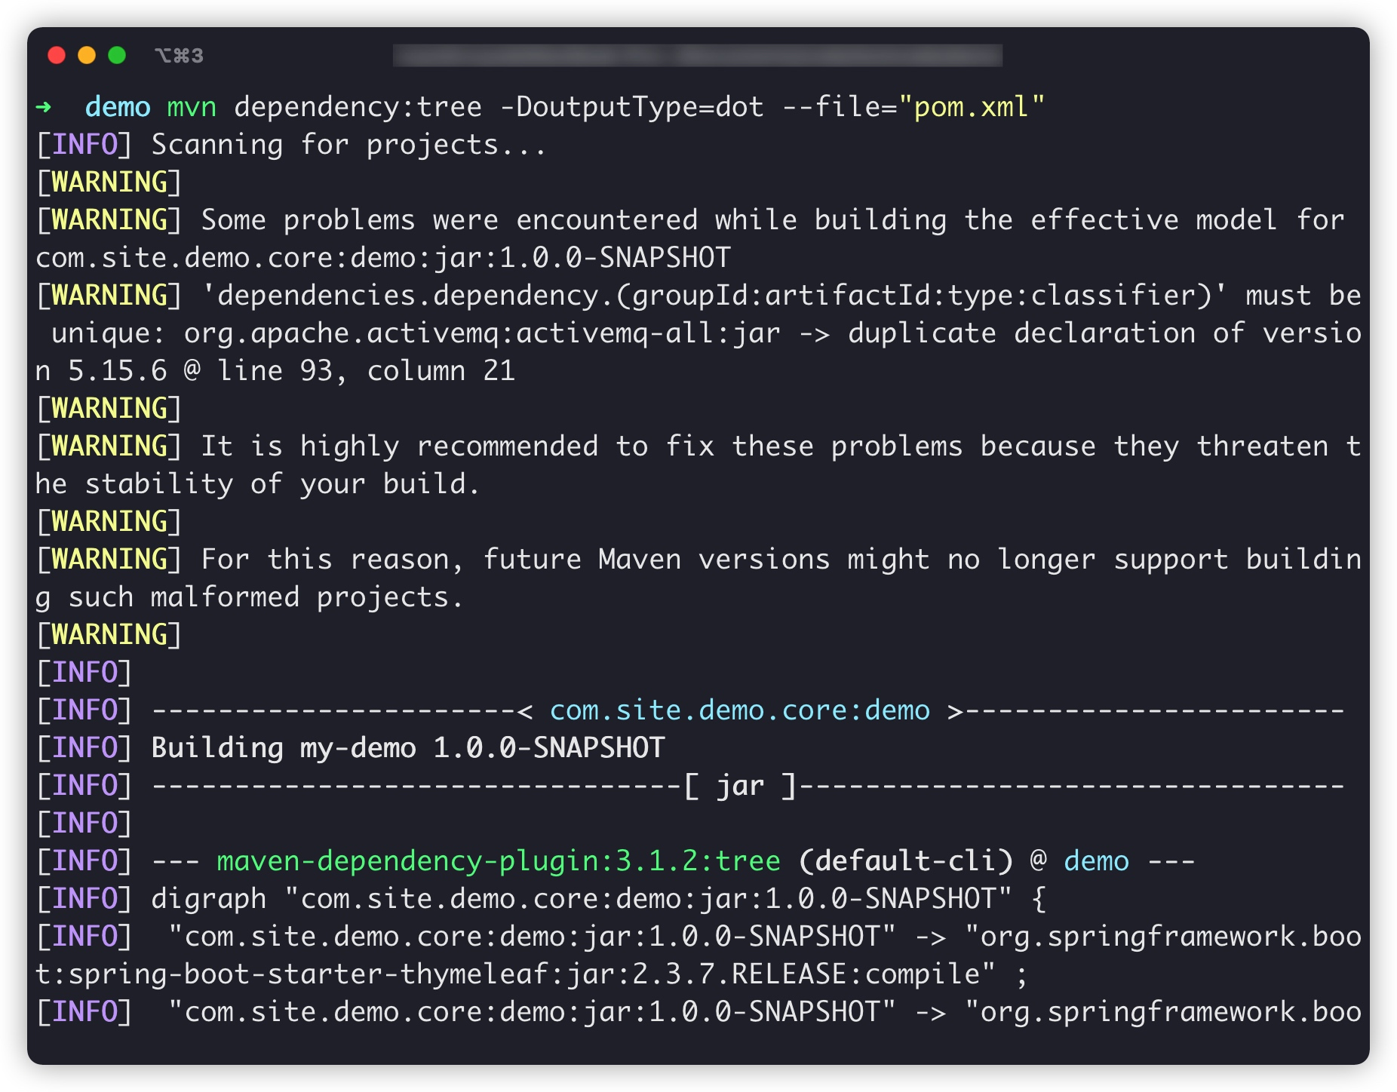Click the '-DoutputType=dot' argument

coord(632,107)
